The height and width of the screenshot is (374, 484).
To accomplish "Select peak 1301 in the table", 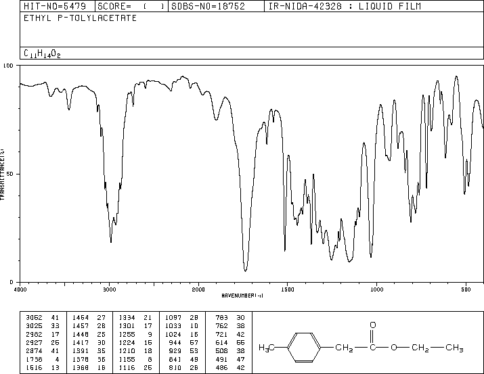I will pyautogui.click(x=127, y=325).
